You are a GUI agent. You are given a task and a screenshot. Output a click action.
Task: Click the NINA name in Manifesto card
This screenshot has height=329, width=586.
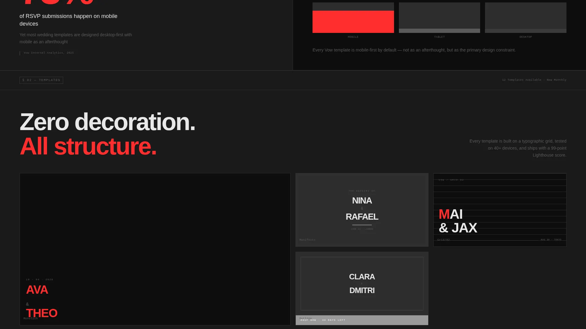click(362, 200)
